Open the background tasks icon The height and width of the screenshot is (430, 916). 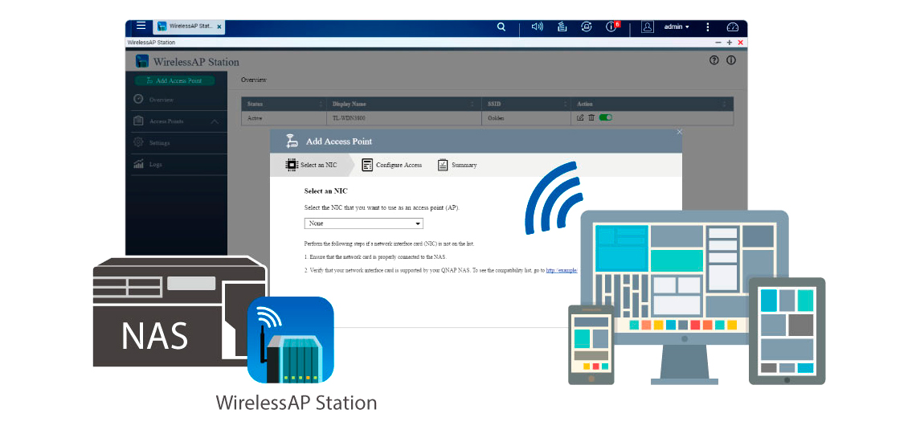(562, 27)
